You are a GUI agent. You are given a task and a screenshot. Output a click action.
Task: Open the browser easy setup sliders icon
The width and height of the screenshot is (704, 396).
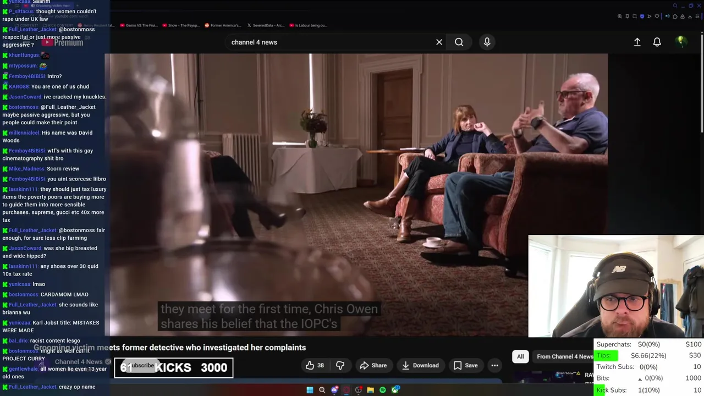tap(697, 16)
